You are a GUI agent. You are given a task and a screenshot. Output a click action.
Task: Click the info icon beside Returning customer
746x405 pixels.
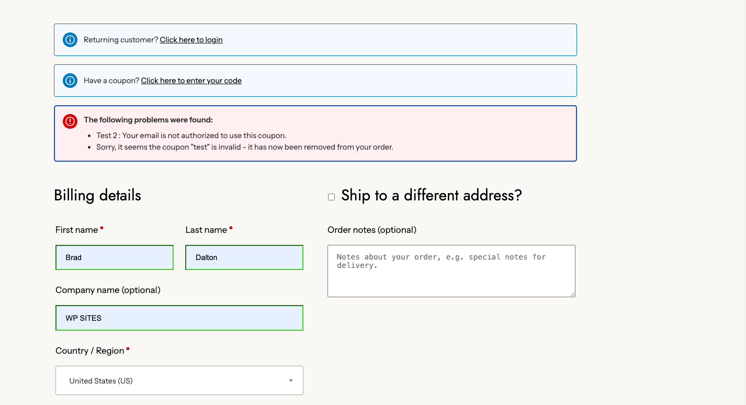[70, 40]
